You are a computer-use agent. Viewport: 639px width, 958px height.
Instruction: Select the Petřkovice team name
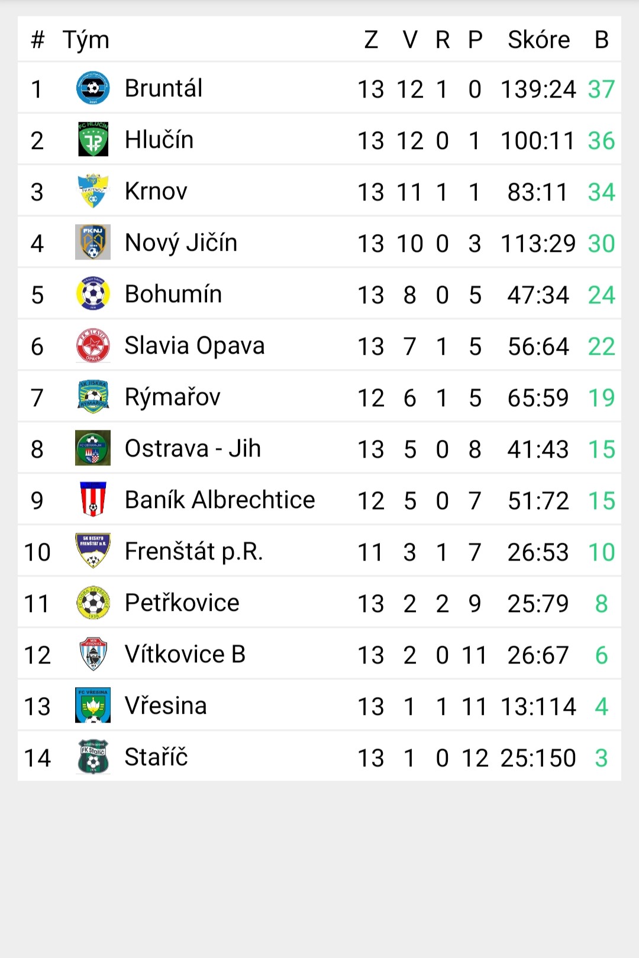(182, 603)
